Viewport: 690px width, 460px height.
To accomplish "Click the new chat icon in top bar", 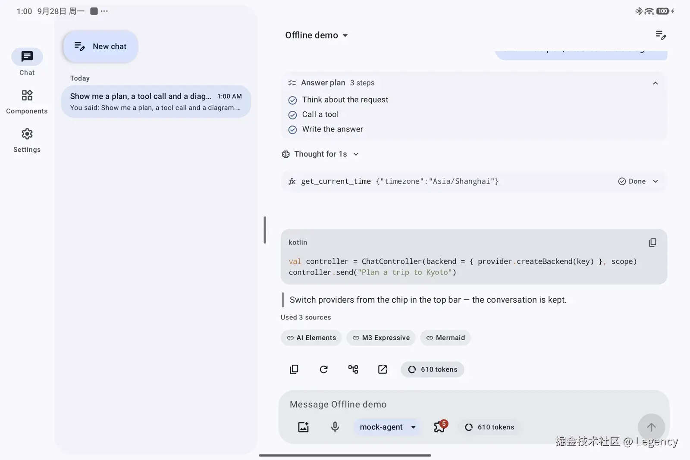I will point(661,35).
